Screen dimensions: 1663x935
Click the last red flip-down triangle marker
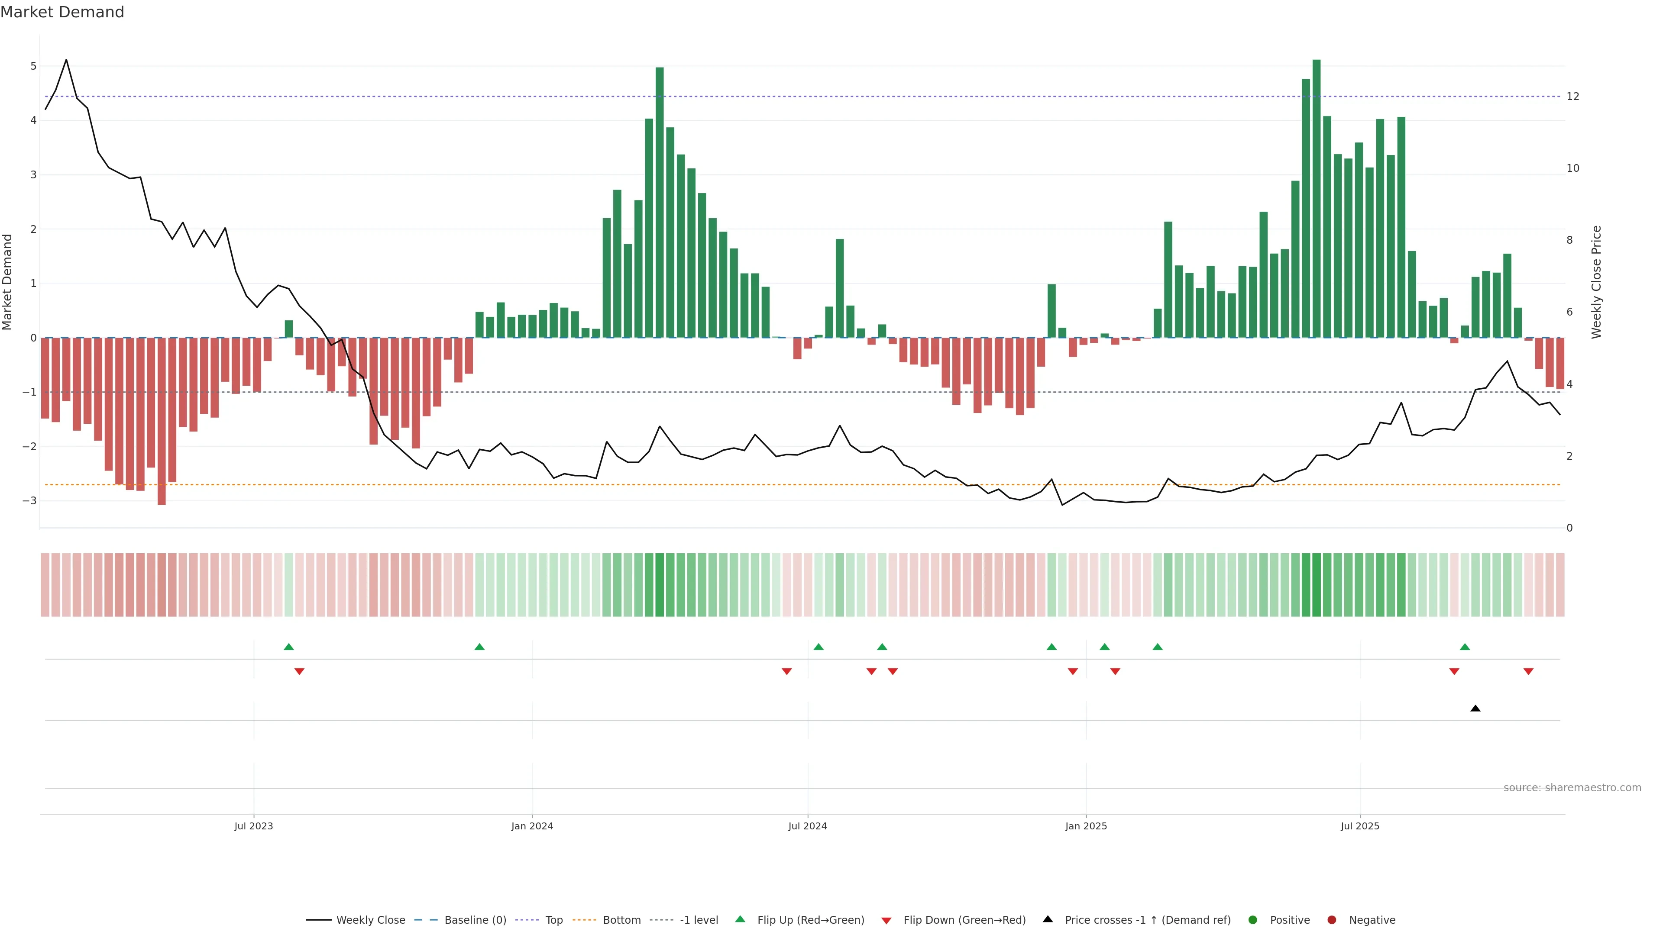point(1528,672)
